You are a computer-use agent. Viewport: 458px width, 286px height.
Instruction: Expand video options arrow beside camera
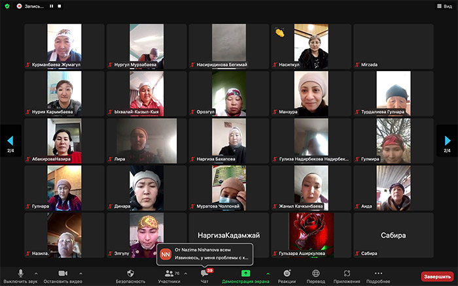point(80,274)
